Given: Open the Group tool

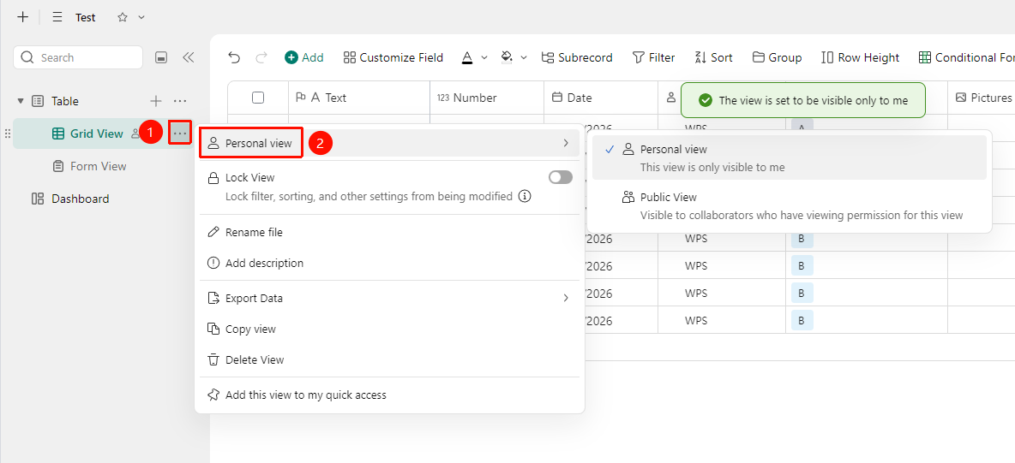Looking at the screenshot, I should (777, 57).
